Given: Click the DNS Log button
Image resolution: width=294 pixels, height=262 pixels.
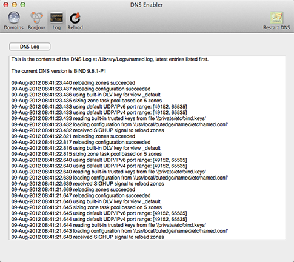Looking at the screenshot, I should 30,47.
